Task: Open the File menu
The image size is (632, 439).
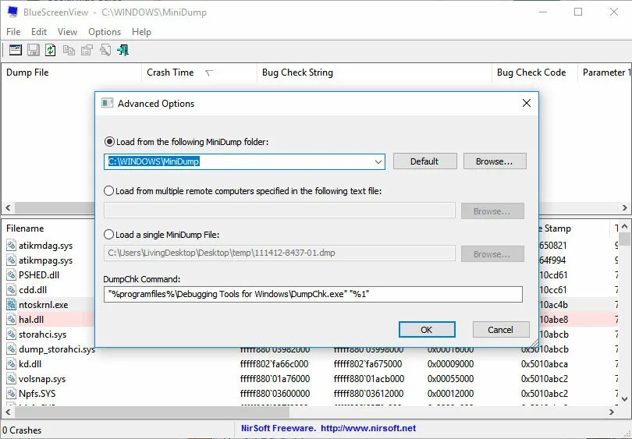Action: coord(13,32)
